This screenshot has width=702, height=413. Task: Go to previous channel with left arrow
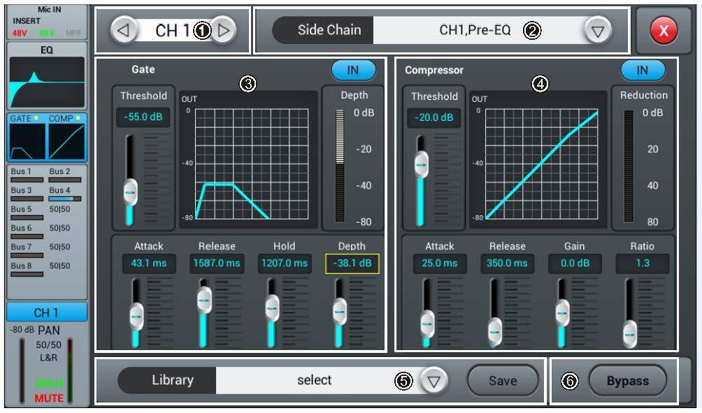[123, 31]
